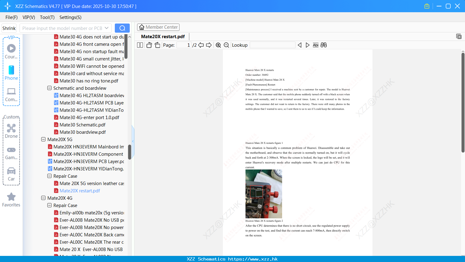Zoom in on the PDF
This screenshot has height=262, width=465.
click(x=218, y=45)
